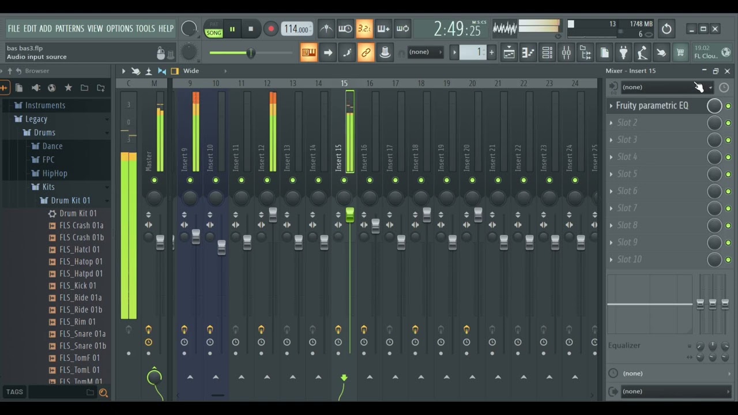Click the document icon in Browser toolbar
The width and height of the screenshot is (738, 415).
tap(19, 88)
